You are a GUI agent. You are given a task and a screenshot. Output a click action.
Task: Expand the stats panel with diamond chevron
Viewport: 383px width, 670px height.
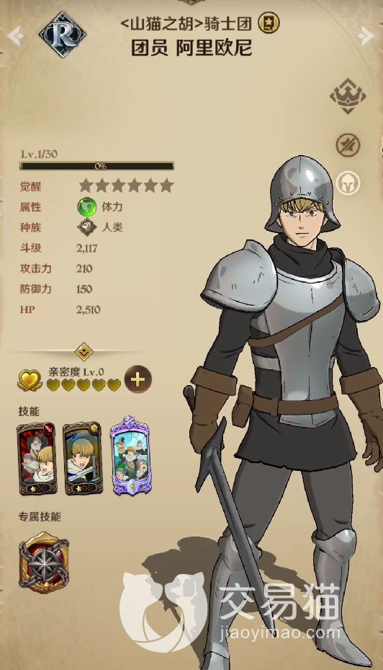(84, 352)
